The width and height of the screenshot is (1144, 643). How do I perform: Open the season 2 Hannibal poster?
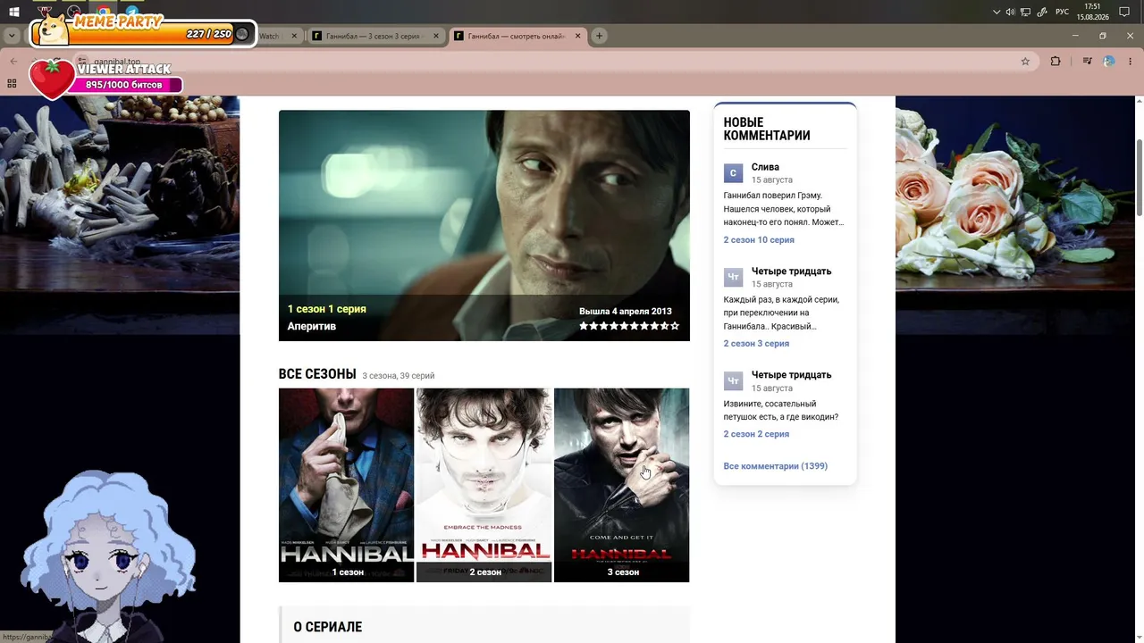pos(484,485)
